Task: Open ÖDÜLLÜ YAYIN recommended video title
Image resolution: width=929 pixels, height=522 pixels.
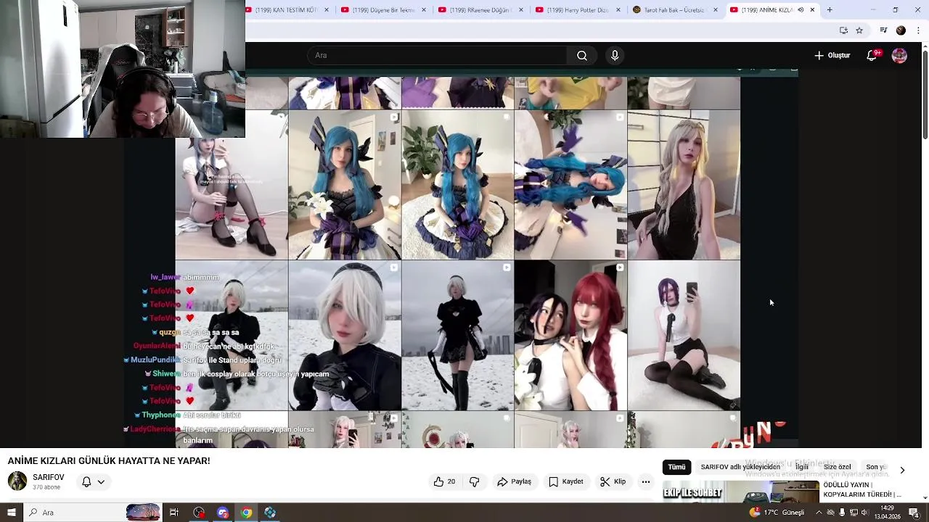Action: [x=862, y=489]
